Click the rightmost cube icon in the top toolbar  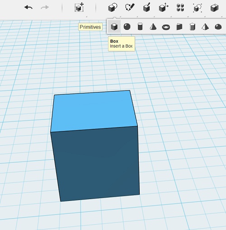214,8
